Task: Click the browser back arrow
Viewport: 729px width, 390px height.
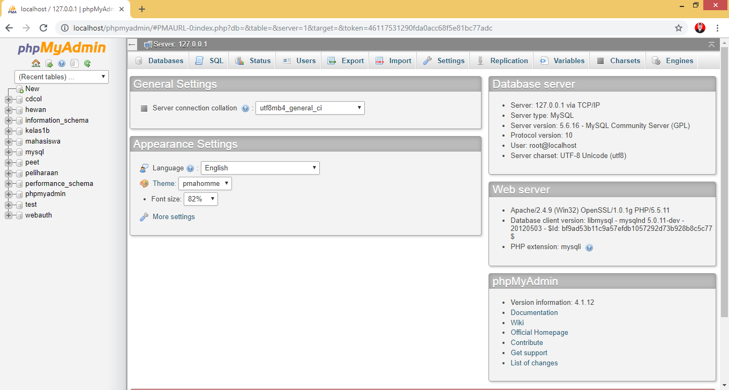Action: [9, 28]
